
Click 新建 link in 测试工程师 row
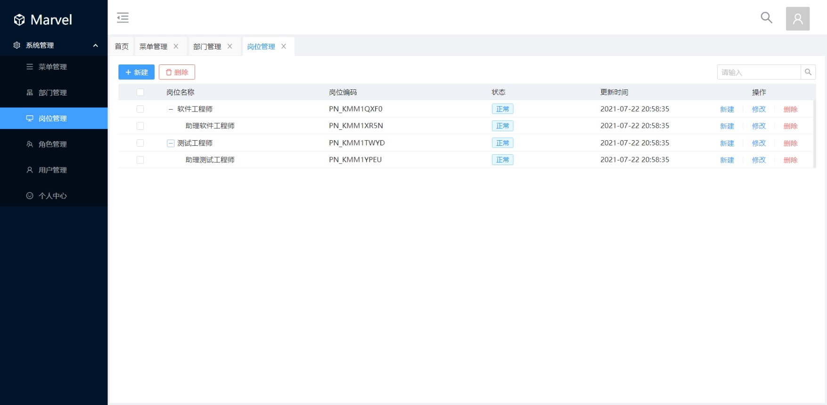click(727, 143)
